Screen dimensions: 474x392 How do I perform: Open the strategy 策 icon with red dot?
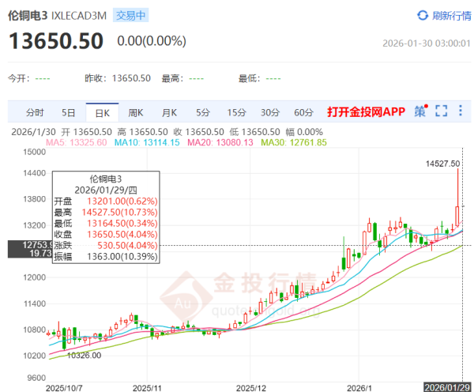click(x=421, y=111)
